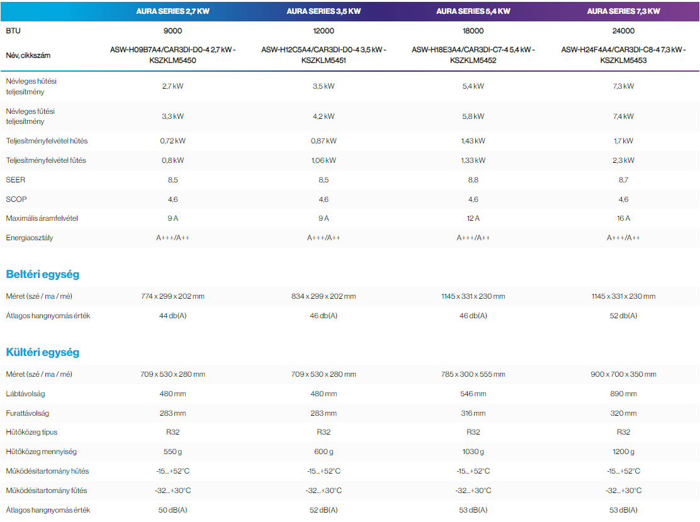Click the 18000 BTU value

click(x=473, y=31)
